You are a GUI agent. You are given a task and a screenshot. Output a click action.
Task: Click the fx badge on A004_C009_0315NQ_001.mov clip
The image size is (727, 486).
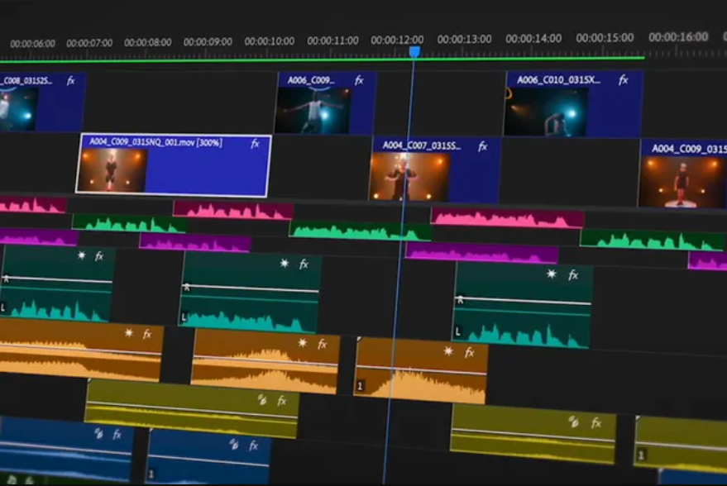click(x=255, y=144)
